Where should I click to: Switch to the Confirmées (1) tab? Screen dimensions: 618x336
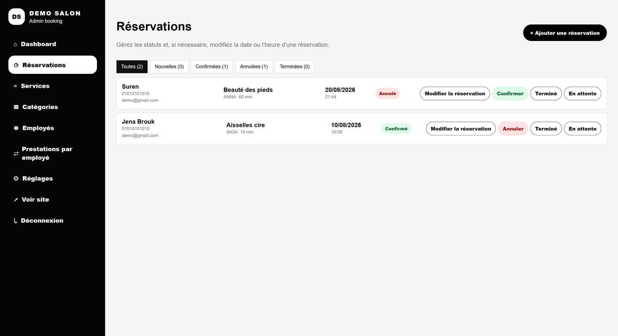(212, 67)
